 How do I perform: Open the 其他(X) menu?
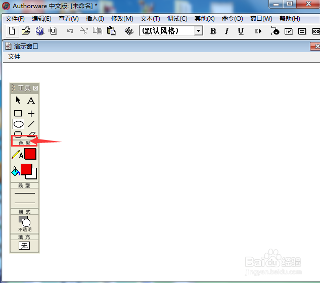pyautogui.click(x=205, y=19)
